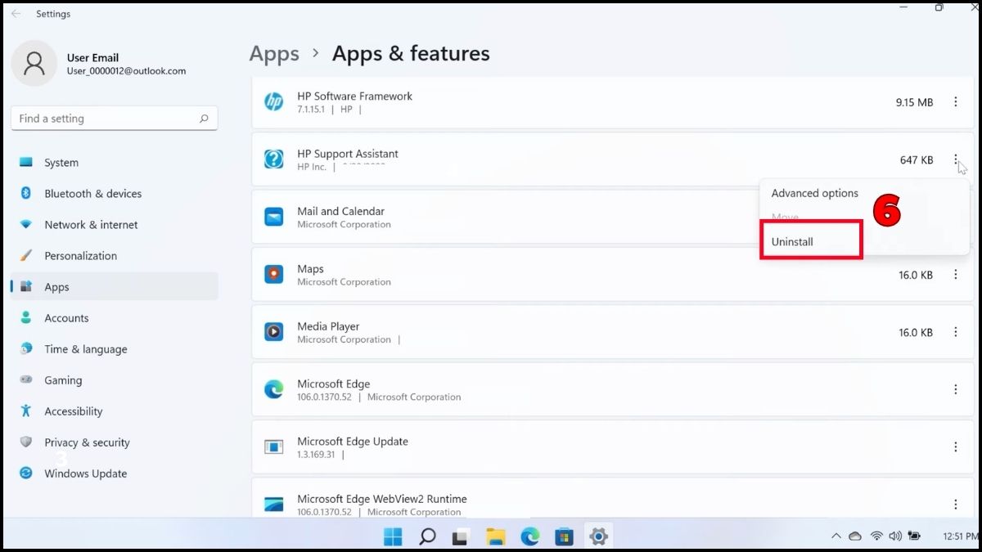The width and height of the screenshot is (982, 552).
Task: Choose Uninstall in the context menu
Action: pos(792,241)
